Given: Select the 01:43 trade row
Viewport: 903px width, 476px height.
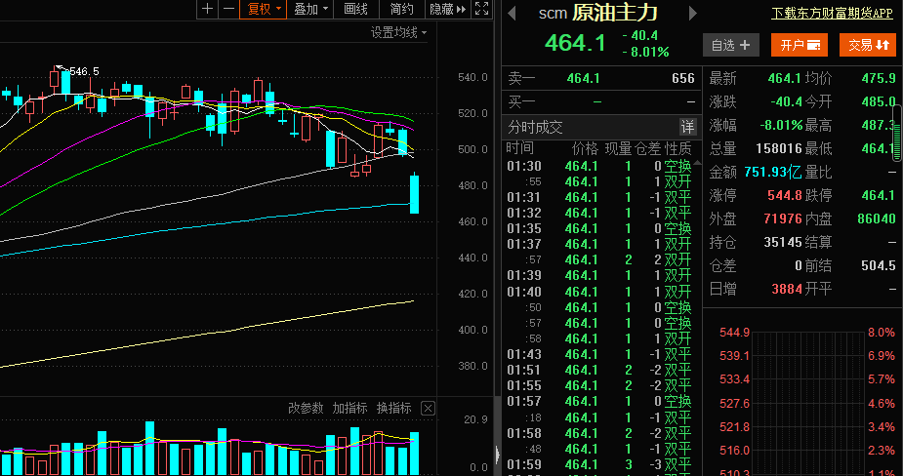Looking at the screenshot, I should (x=599, y=354).
